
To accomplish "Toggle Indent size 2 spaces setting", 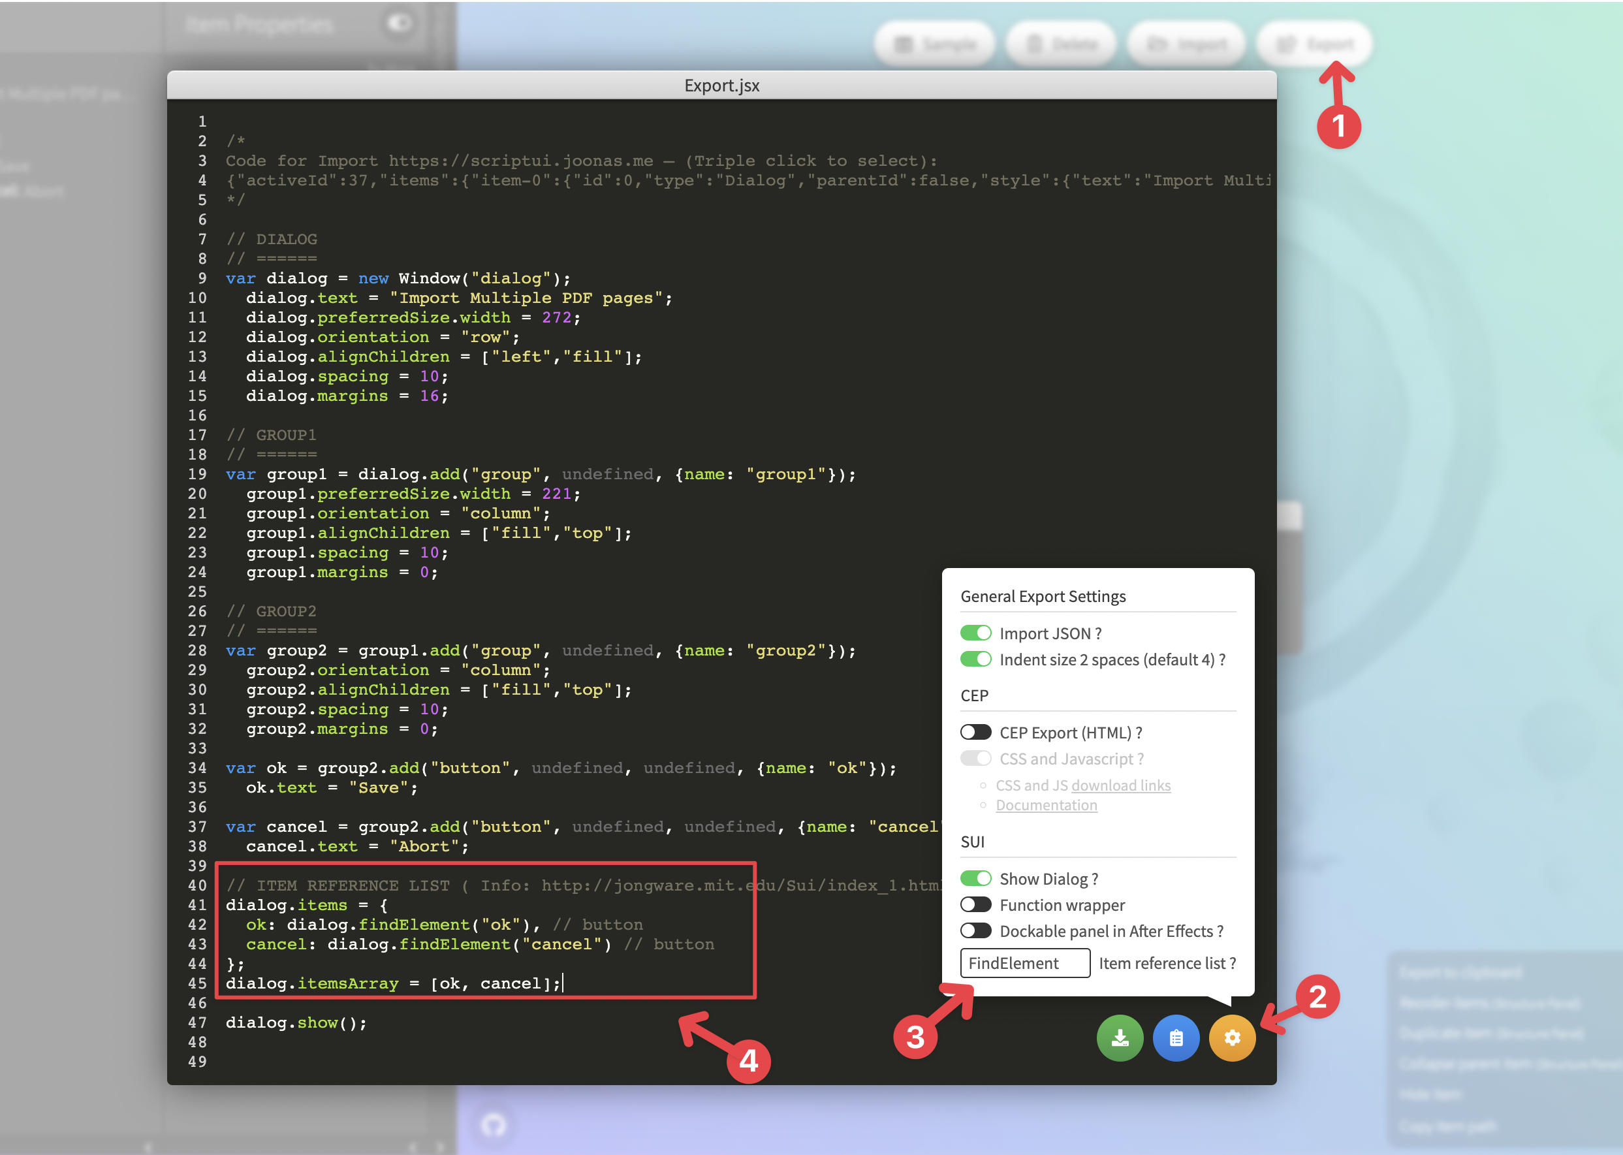I will click(976, 660).
